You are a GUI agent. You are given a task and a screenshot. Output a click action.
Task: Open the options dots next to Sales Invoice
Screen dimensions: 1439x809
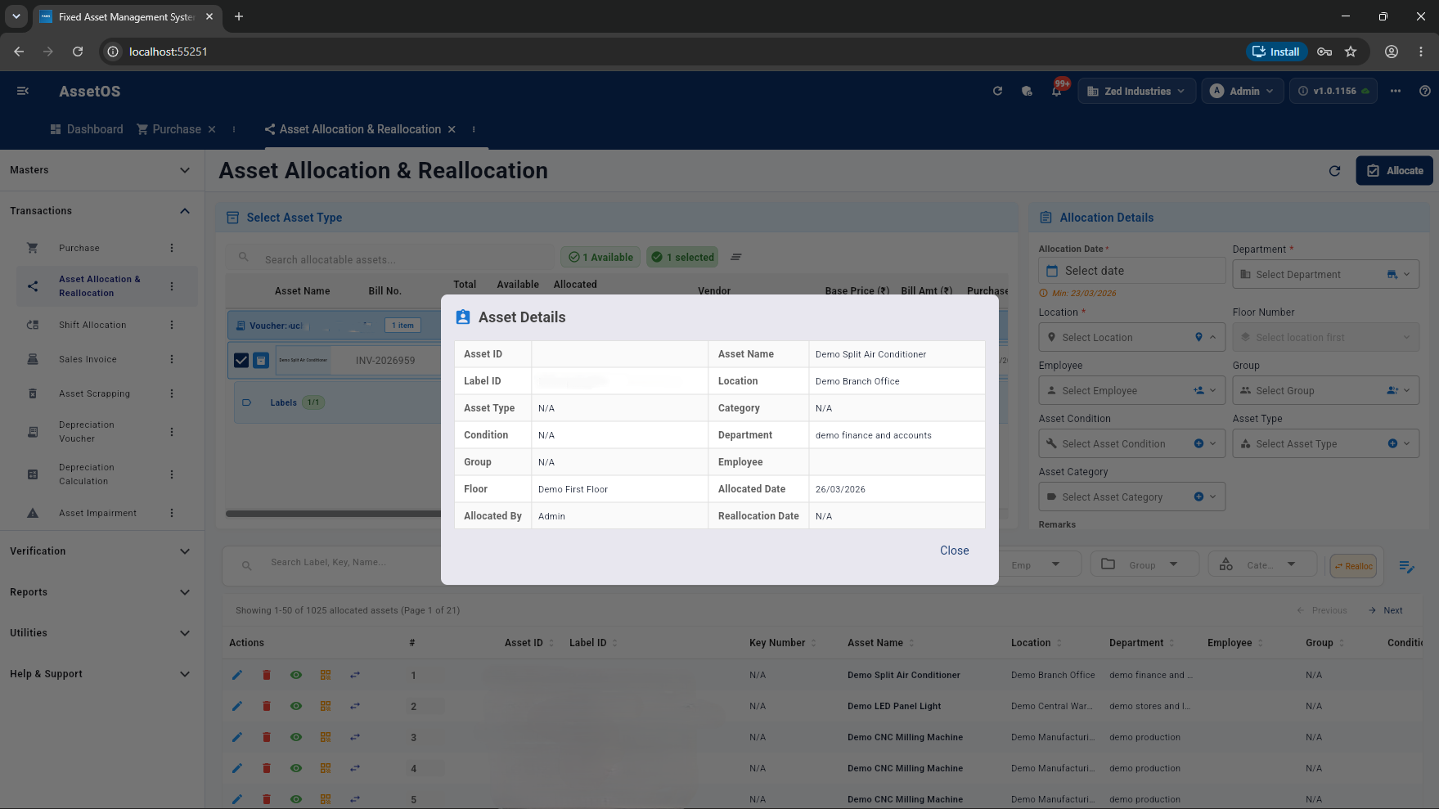[172, 359]
